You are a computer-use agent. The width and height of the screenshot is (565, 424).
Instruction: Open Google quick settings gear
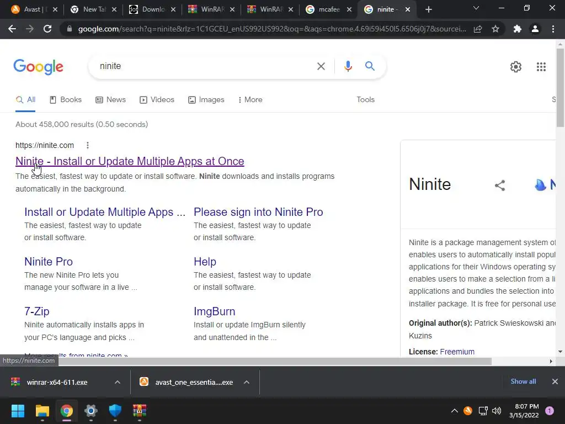click(516, 67)
